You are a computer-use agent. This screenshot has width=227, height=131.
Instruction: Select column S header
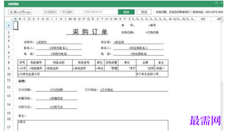tap(97, 19)
